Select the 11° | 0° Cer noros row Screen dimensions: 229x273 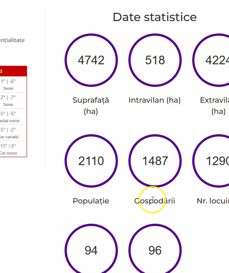[x=13, y=149]
